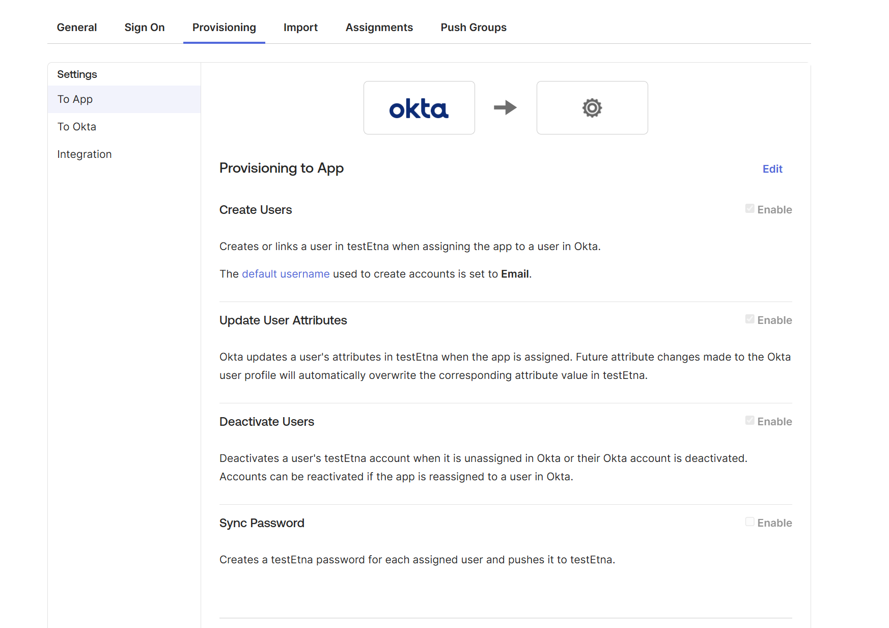
Task: Disable the Create Users checkbox
Action: point(749,208)
